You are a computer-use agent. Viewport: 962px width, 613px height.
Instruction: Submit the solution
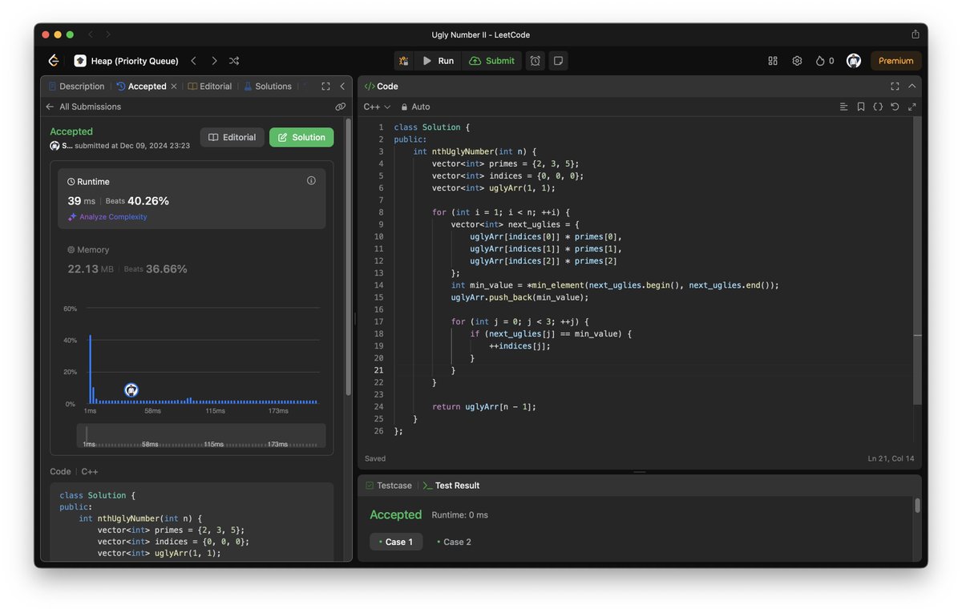492,61
